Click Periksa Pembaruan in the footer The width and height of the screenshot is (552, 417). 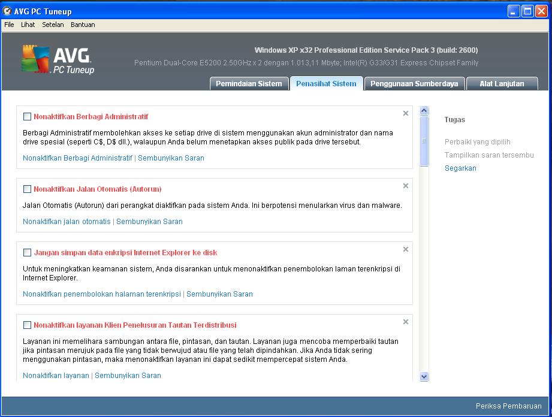click(509, 406)
